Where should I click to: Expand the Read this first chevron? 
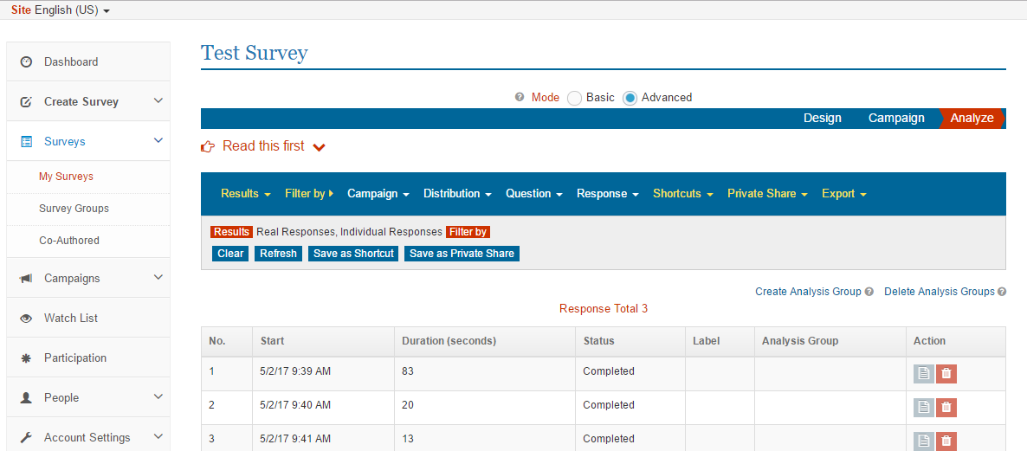click(x=319, y=148)
